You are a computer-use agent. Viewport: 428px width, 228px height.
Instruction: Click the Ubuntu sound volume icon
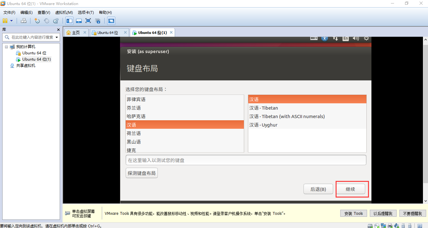[356, 38]
